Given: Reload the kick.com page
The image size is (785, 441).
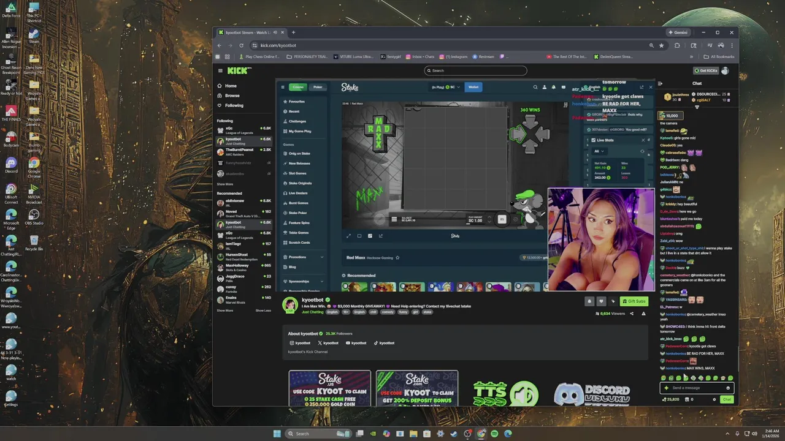Looking at the screenshot, I should pos(241,45).
